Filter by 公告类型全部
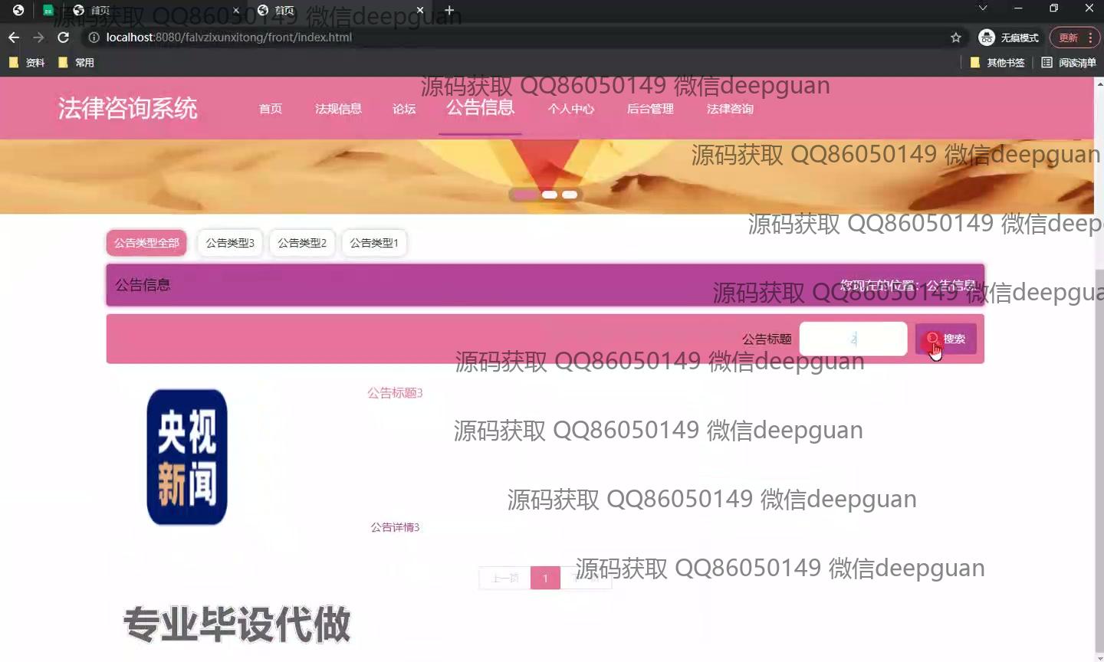 [x=146, y=243]
